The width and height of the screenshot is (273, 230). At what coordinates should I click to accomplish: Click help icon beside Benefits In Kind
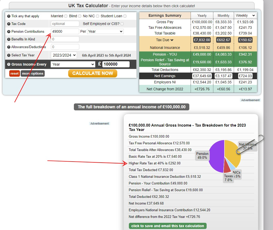tap(9, 39)
